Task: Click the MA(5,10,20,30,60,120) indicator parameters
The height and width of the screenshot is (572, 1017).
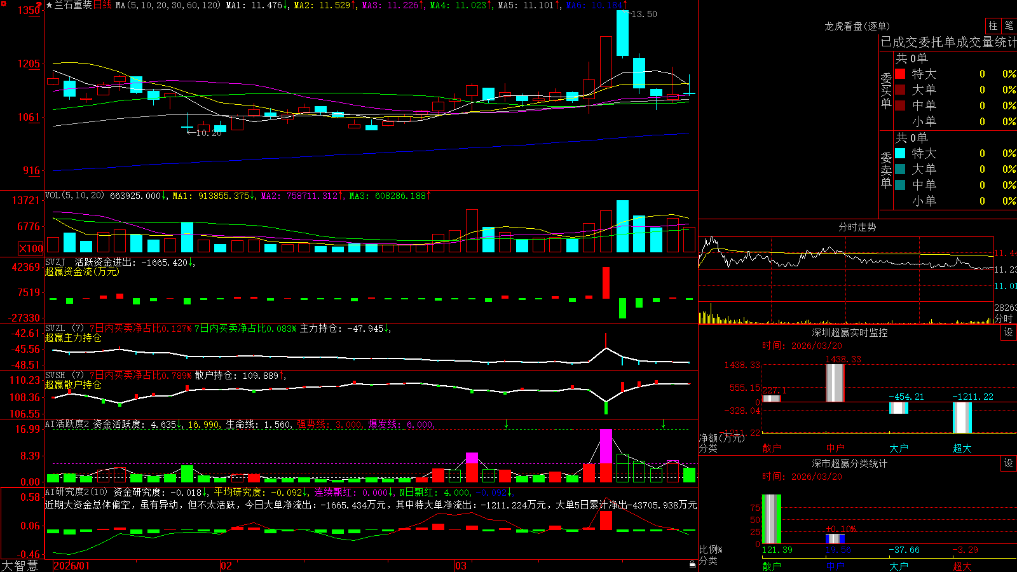Action: click(x=168, y=5)
